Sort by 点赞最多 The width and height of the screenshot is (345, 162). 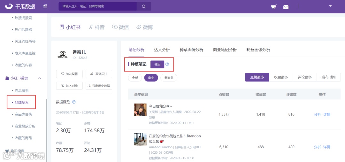(257, 77)
